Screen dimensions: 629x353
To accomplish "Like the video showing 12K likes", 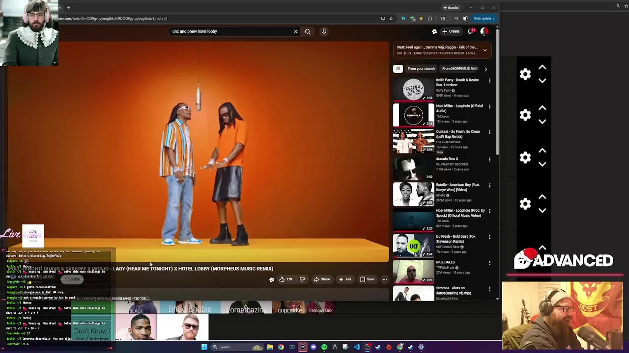I will [x=286, y=279].
